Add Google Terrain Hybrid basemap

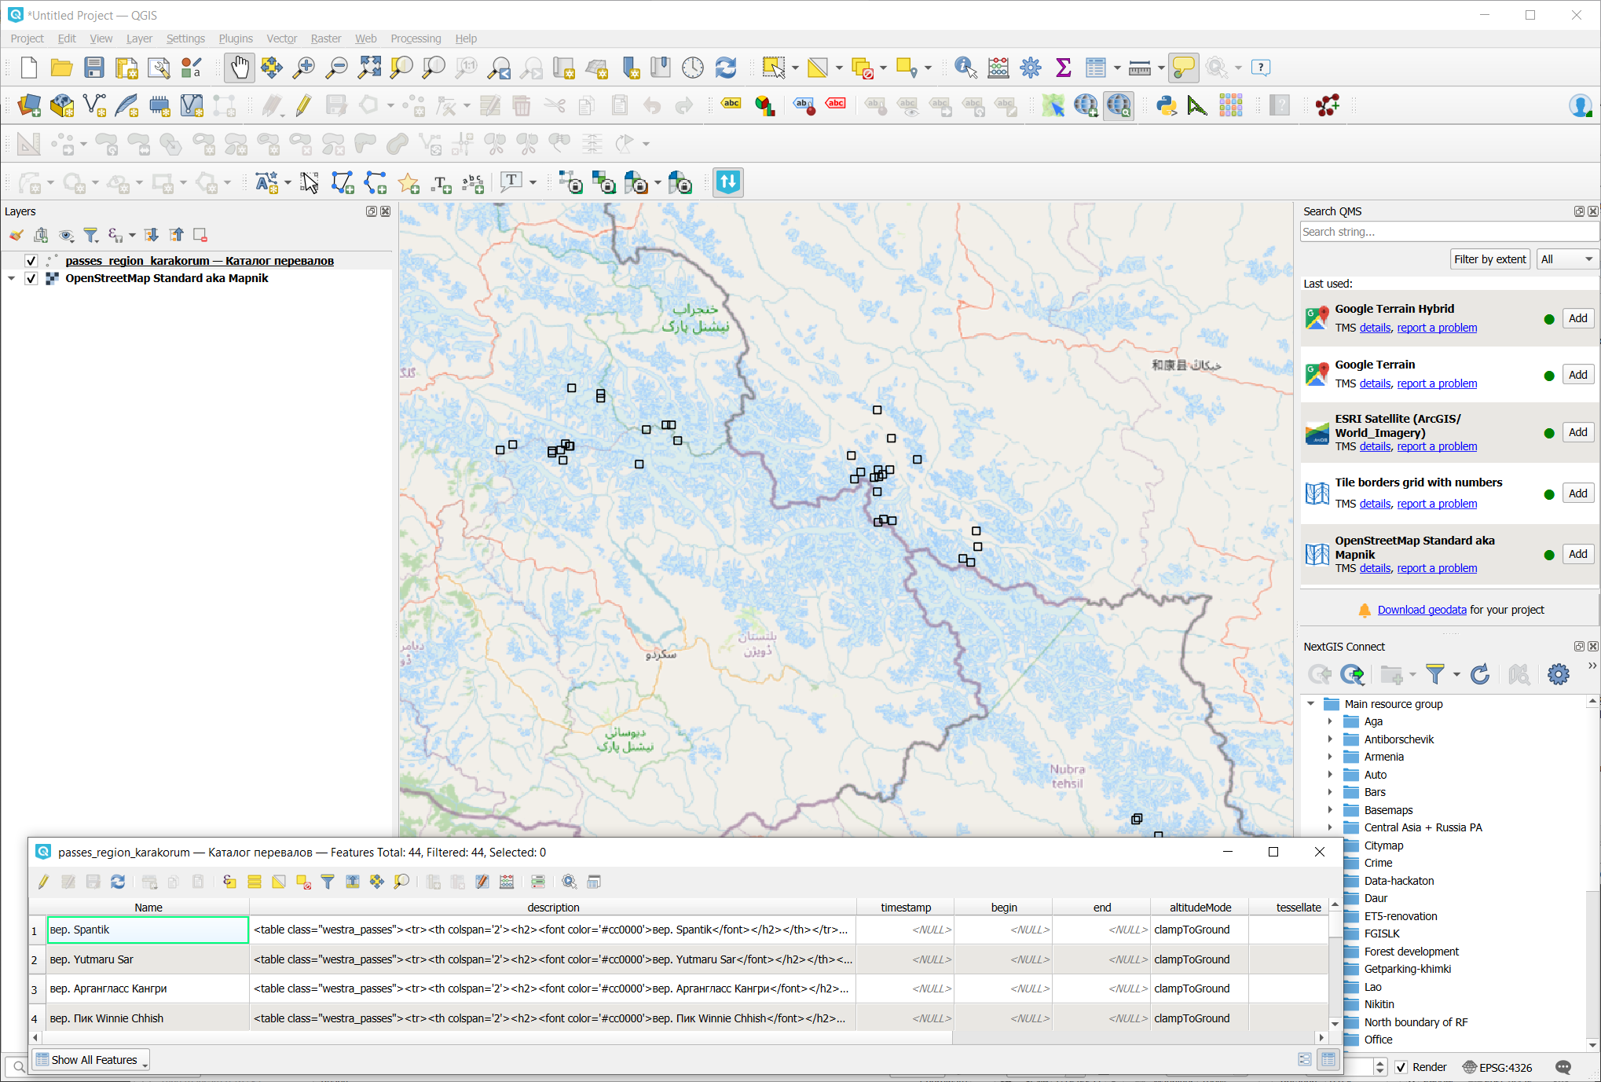[1577, 318]
